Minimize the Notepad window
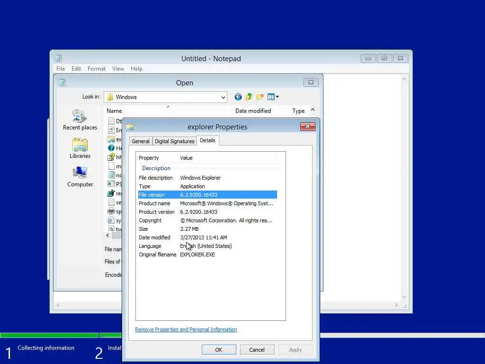485x364 pixels. 368,58
